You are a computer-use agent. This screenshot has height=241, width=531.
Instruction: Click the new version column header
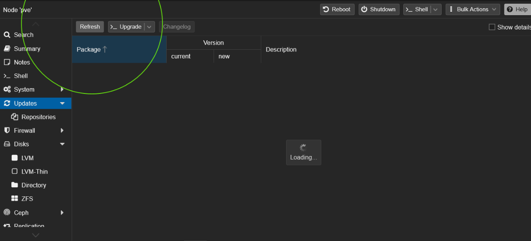coord(237,56)
